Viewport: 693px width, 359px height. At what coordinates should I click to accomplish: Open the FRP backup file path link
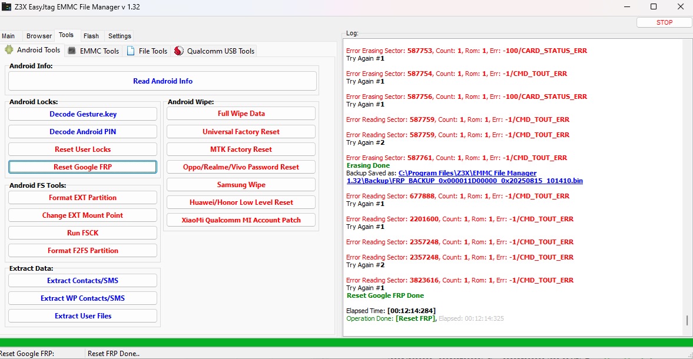coord(465,177)
